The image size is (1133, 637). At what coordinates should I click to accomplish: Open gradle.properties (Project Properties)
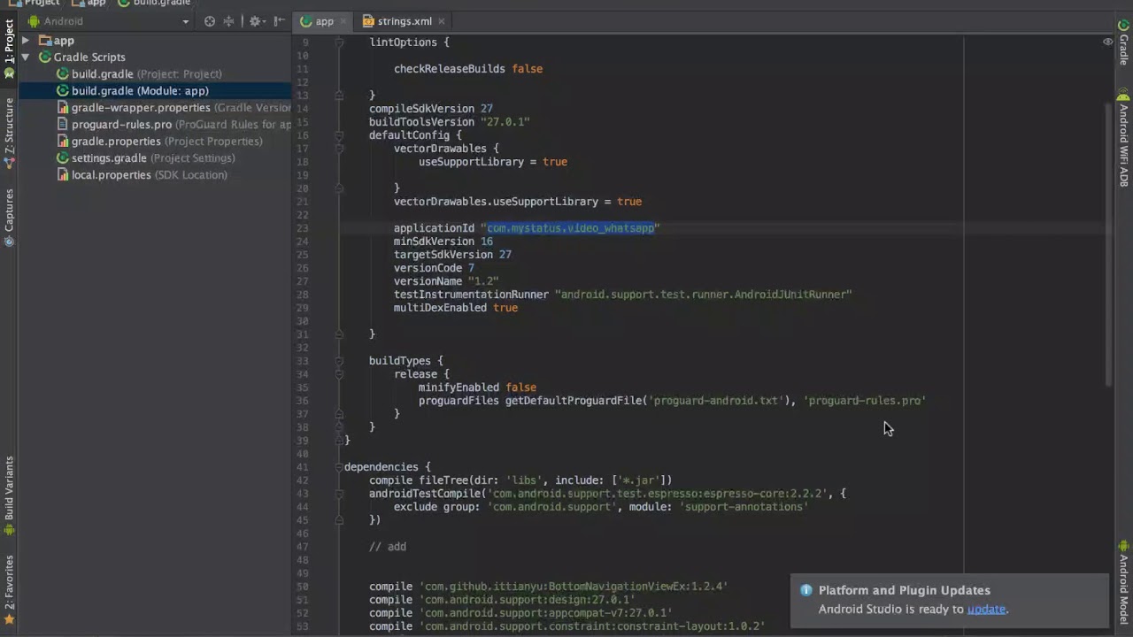point(159,142)
